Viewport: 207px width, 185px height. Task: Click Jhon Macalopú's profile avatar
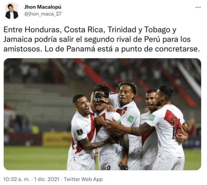coord(12,11)
